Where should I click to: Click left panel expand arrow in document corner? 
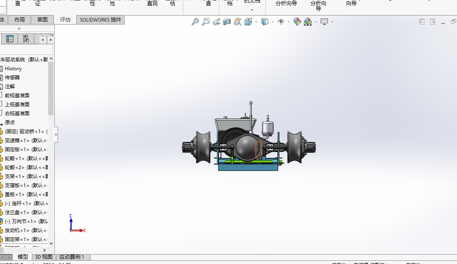click(422, 22)
